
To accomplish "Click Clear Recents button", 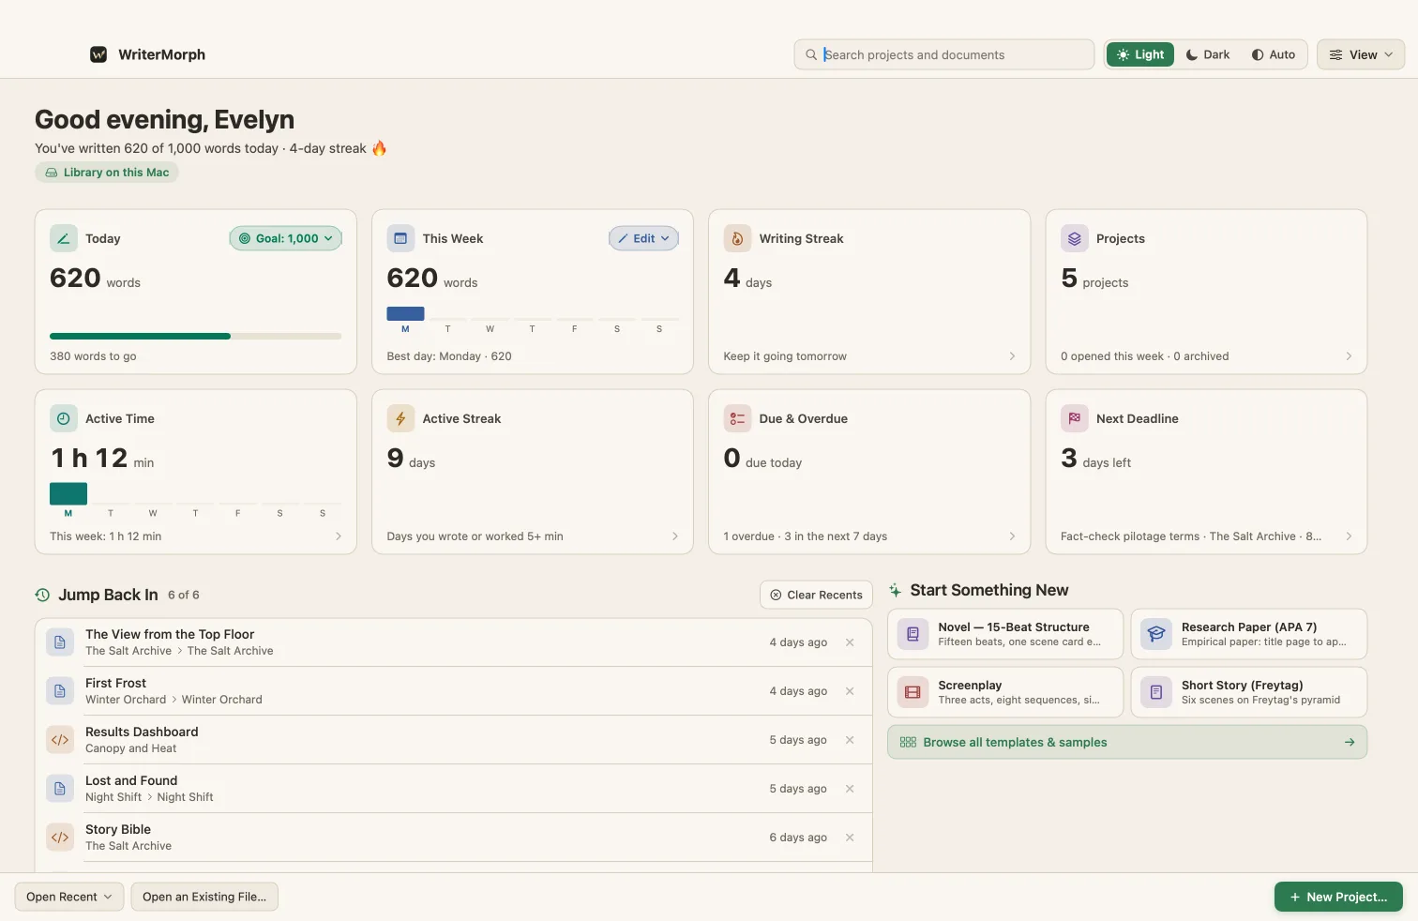I will click(816, 595).
